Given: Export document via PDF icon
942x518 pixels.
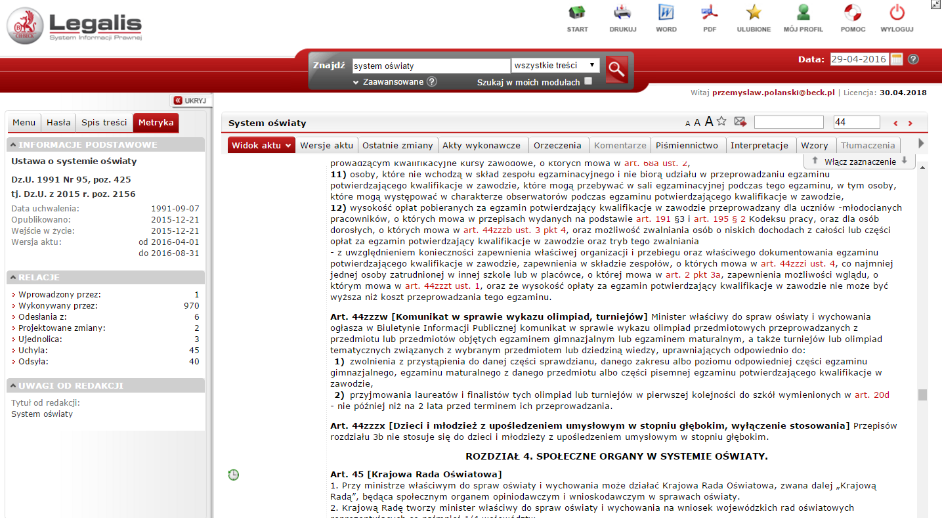Looking at the screenshot, I should pos(710,13).
